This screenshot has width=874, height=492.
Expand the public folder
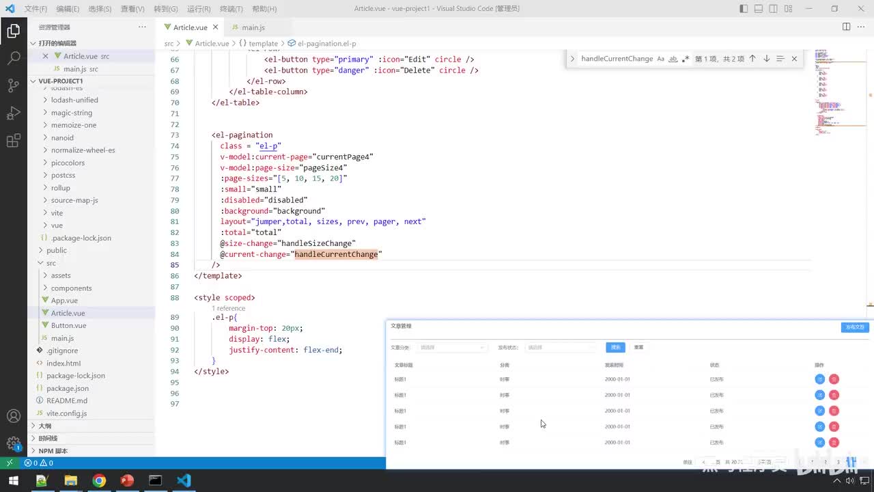[x=42, y=250]
